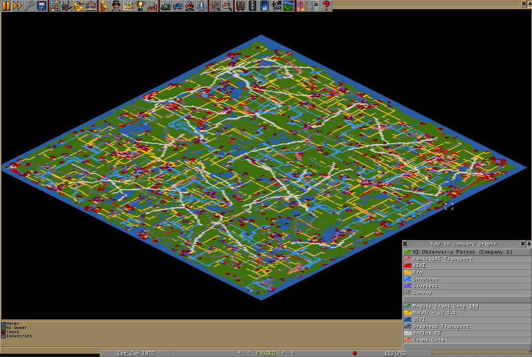The image size is (532, 357).
Task: Toggle Convoy company in the key
Action: tap(467, 293)
